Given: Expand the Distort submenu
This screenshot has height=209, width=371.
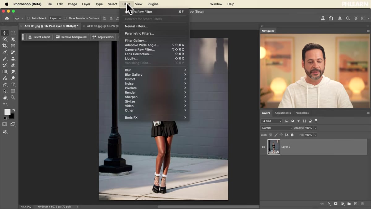Looking at the screenshot, I should coord(155,79).
